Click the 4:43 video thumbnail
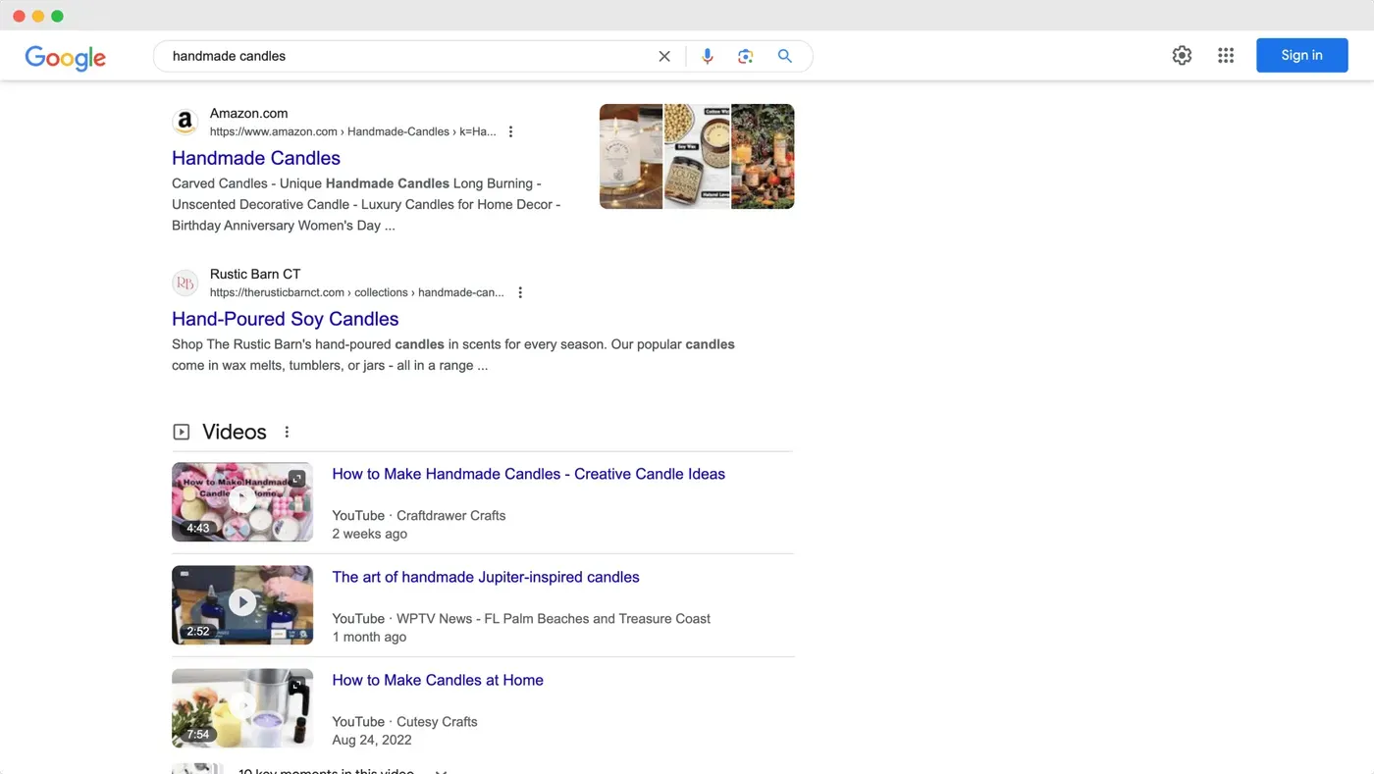Image resolution: width=1374 pixels, height=774 pixels. [x=242, y=502]
